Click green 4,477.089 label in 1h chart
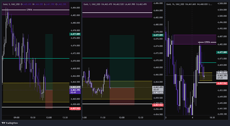Viewport: 230px width, 126px height. point(222,52)
